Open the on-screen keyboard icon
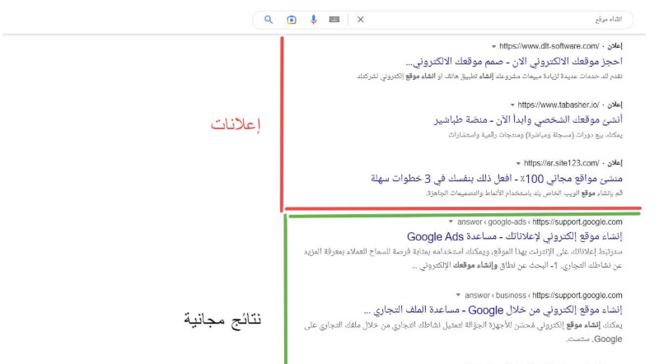The height and width of the screenshot is (364, 659). (x=334, y=19)
